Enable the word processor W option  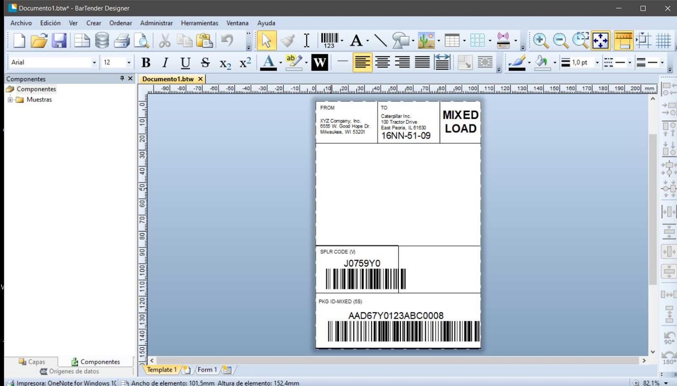coord(319,63)
